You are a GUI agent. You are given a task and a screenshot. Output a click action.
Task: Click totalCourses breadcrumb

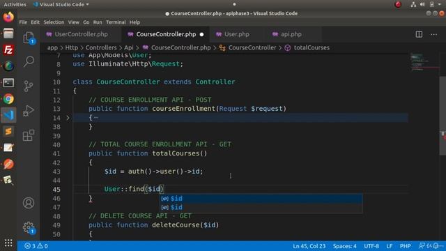[312, 47]
